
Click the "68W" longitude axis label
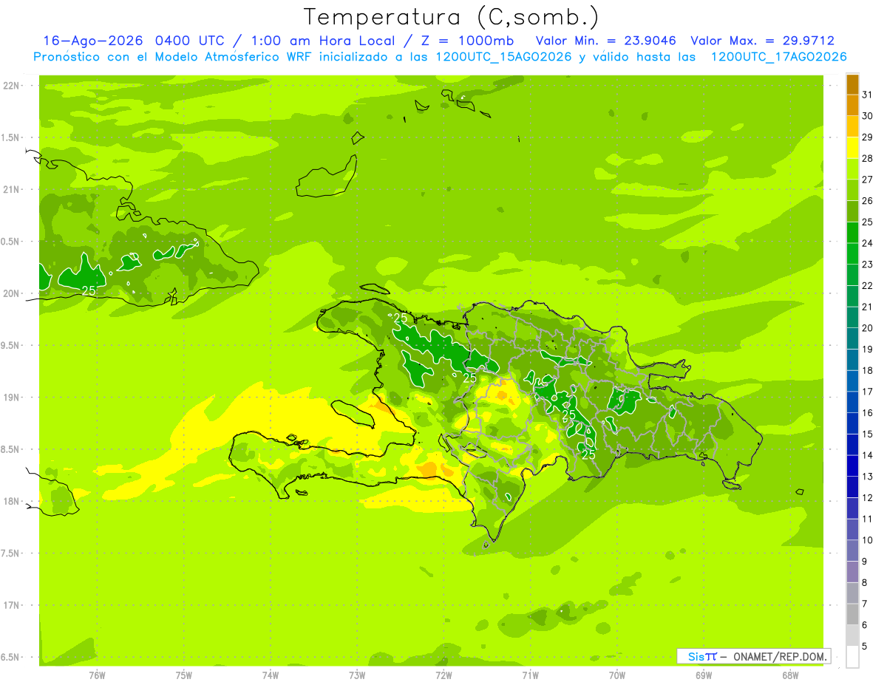point(790,675)
